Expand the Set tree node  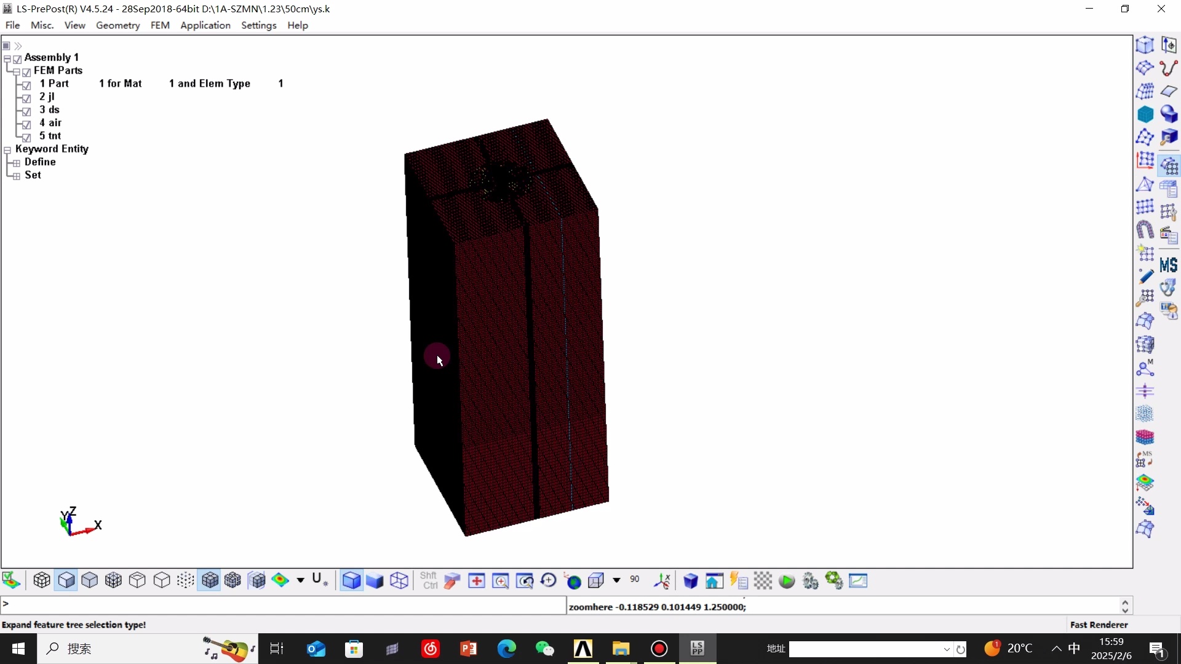click(x=17, y=176)
